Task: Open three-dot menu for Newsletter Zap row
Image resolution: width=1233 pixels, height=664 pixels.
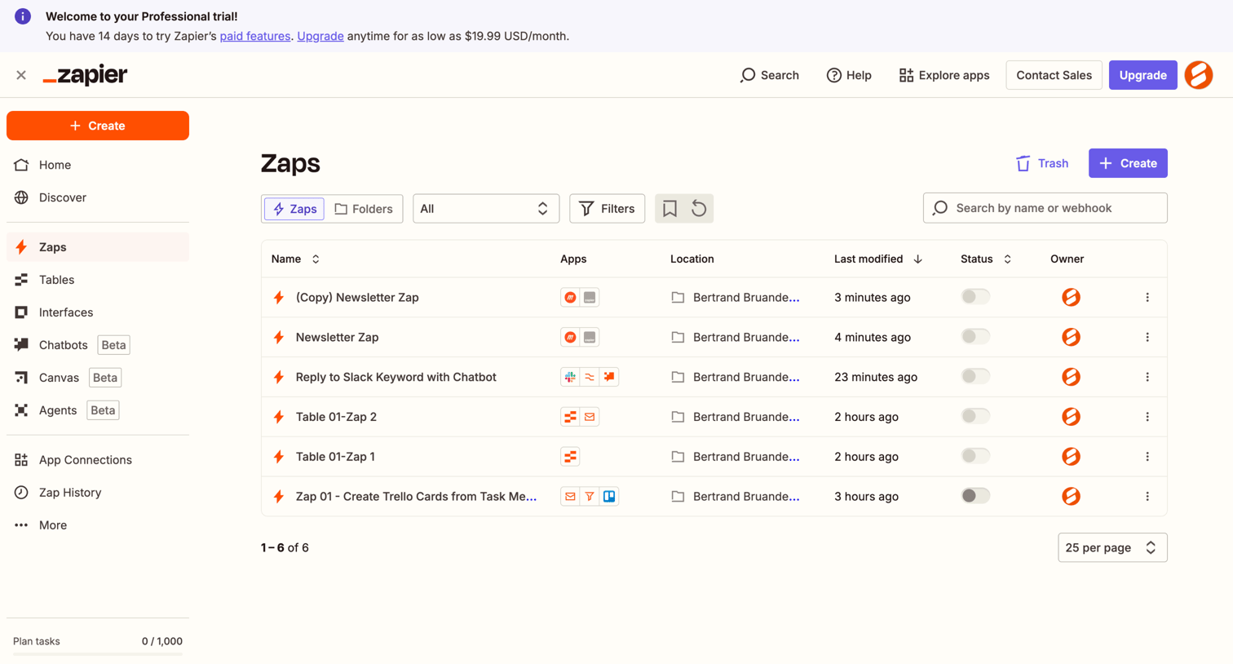Action: coord(1147,337)
